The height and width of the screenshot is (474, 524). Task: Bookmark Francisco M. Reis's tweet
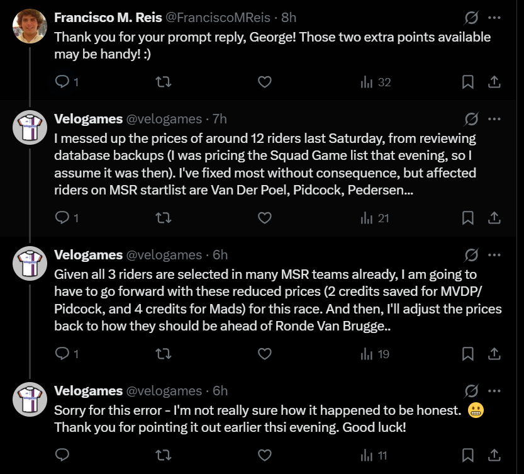pyautogui.click(x=468, y=82)
